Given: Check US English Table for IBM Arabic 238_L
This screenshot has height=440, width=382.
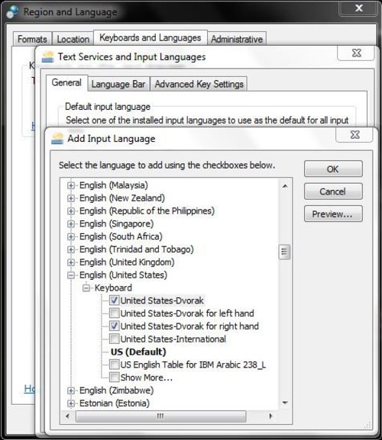Looking at the screenshot, I should pos(114,365).
